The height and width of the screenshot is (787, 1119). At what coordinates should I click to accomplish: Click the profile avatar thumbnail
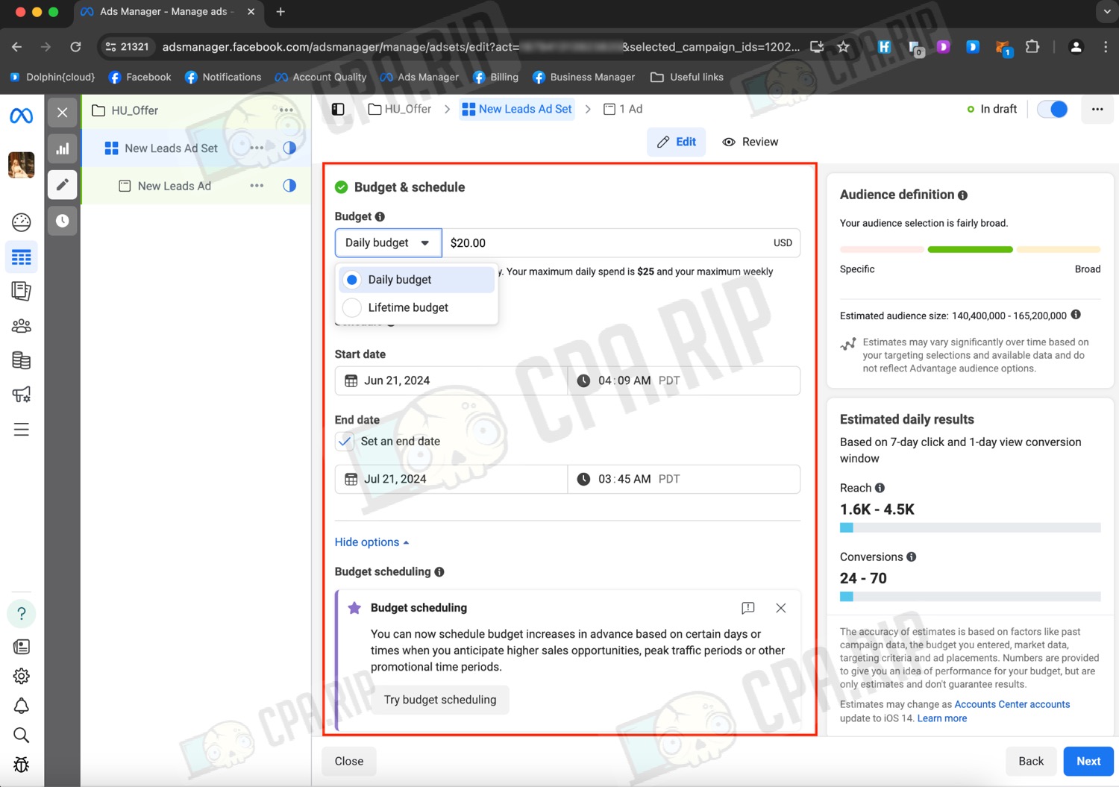coord(22,165)
